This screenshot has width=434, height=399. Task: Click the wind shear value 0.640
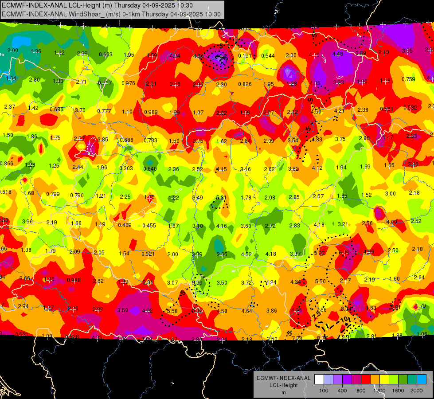click(x=150, y=168)
